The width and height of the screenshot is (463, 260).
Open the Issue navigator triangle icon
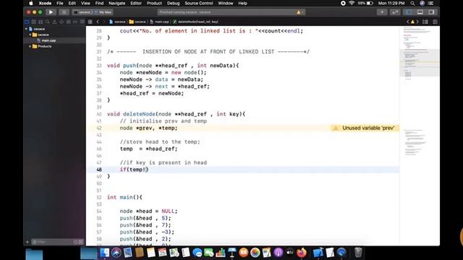click(54, 22)
